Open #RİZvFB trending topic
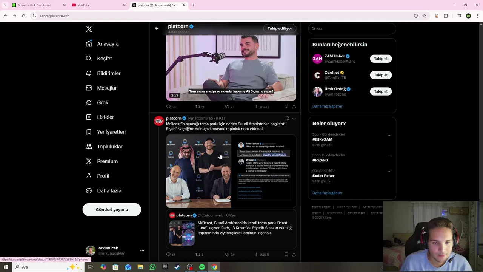The image size is (483, 272). tap(320, 160)
